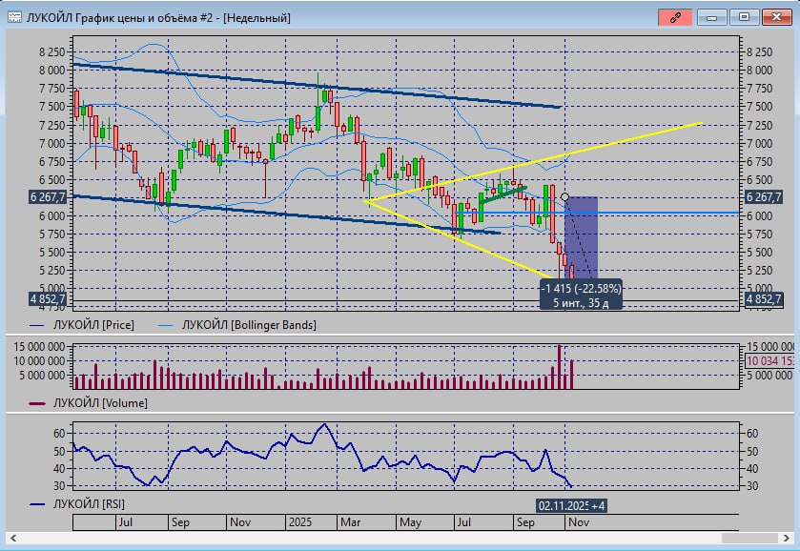This screenshot has height=551, width=800.
Task: Click the ruler's circular start point marker
Action: coord(565,197)
